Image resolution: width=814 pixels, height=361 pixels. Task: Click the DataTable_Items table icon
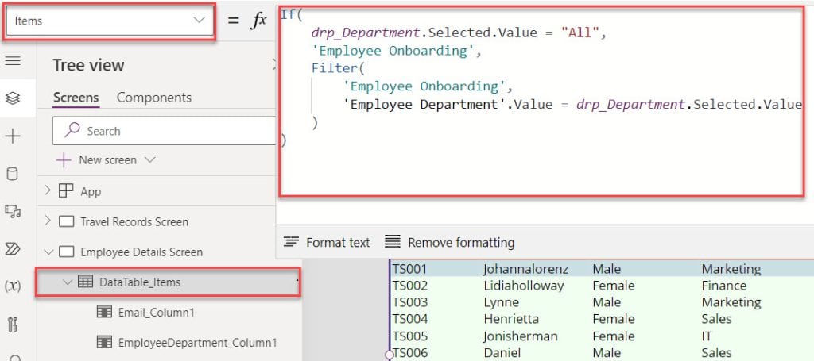point(85,282)
